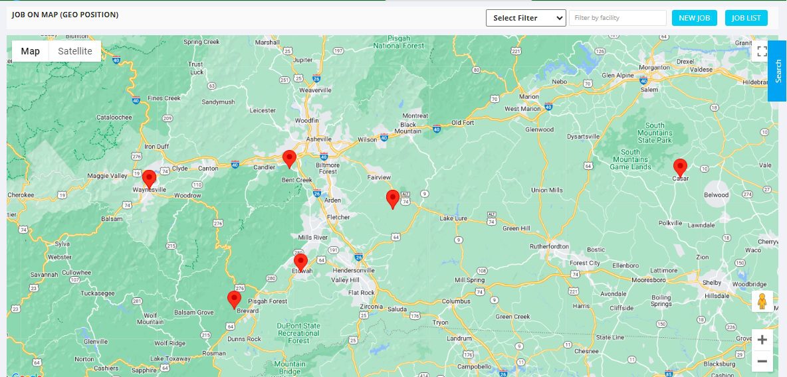
Task: Click the Lake Lure label on map
Action: point(453,218)
